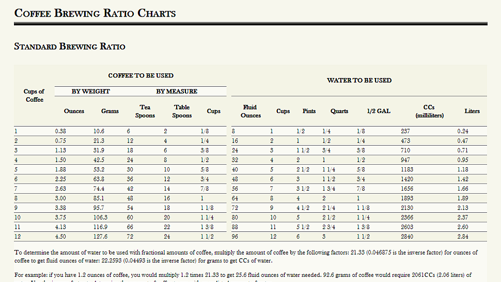
Task: Click the 127.6 grams table cell
Action: (101, 237)
